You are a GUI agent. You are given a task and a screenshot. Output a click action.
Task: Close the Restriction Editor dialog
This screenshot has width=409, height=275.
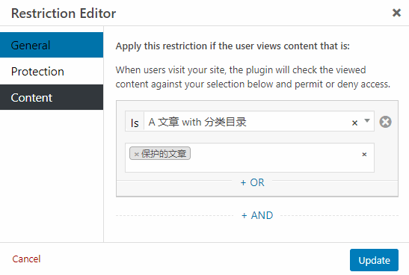tap(396, 12)
